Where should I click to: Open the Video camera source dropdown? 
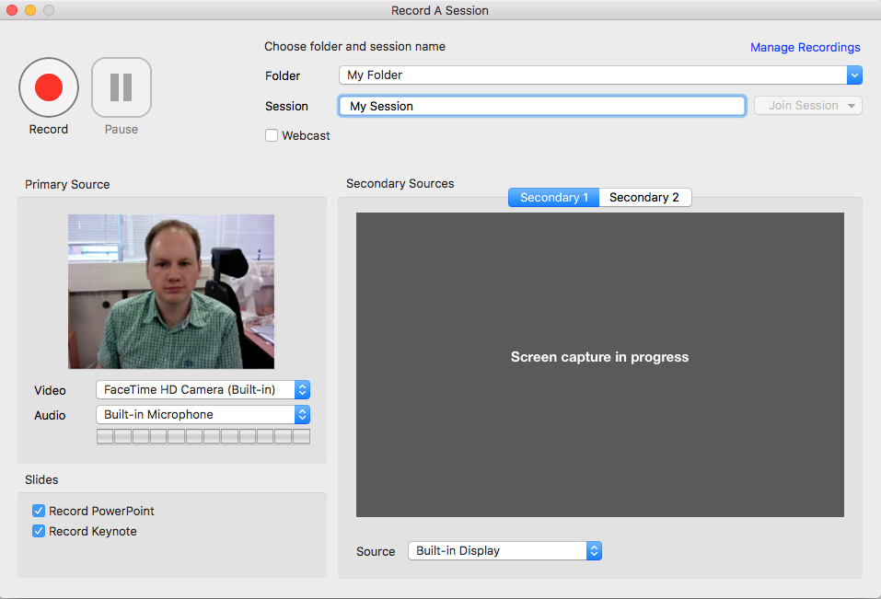coord(203,390)
